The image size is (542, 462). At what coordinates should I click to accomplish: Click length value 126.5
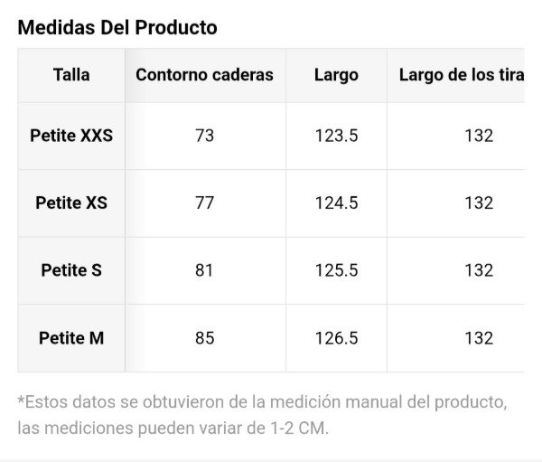(336, 338)
